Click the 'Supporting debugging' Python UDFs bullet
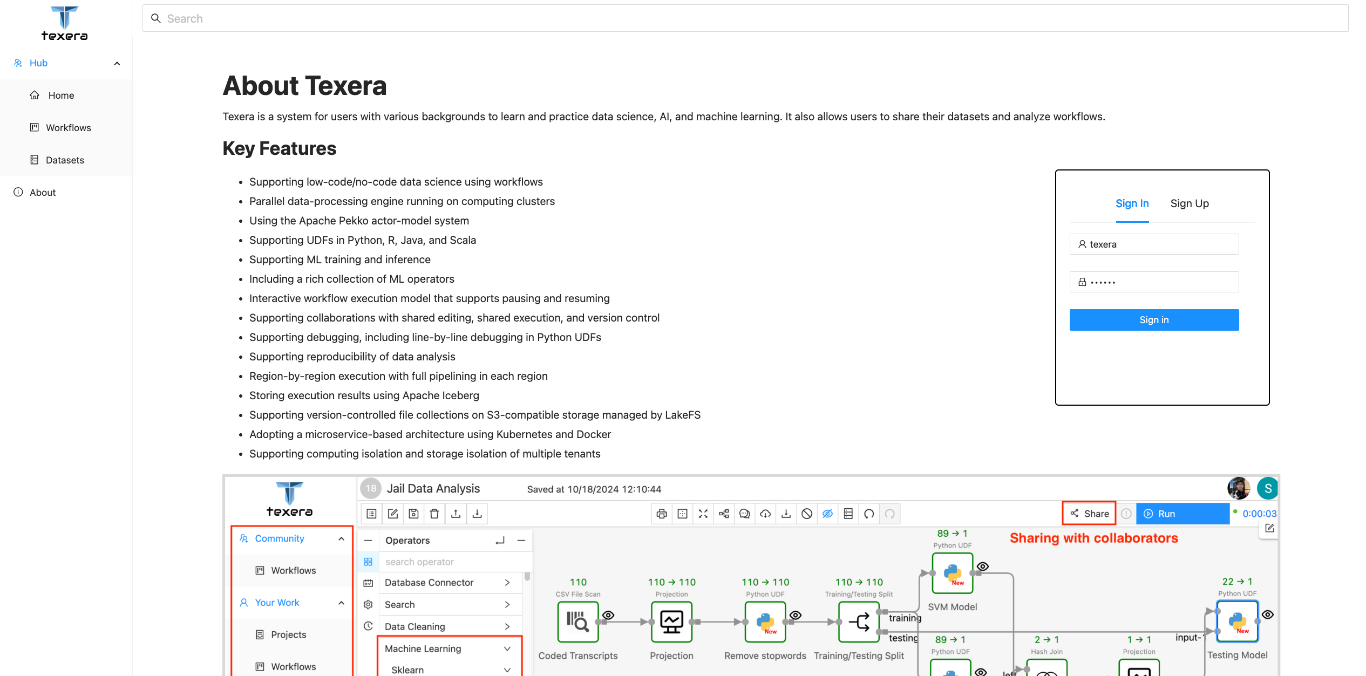 [x=425, y=337]
